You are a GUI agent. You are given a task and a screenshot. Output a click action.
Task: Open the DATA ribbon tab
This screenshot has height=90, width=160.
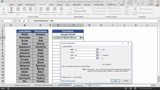[52, 5]
